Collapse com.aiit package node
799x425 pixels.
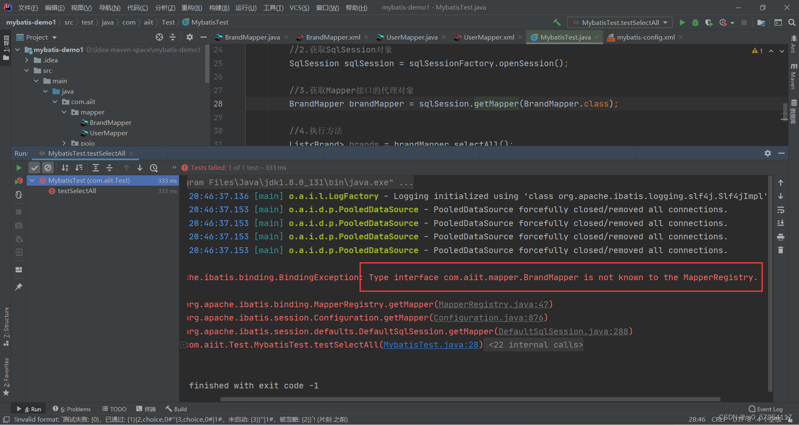tap(55, 102)
